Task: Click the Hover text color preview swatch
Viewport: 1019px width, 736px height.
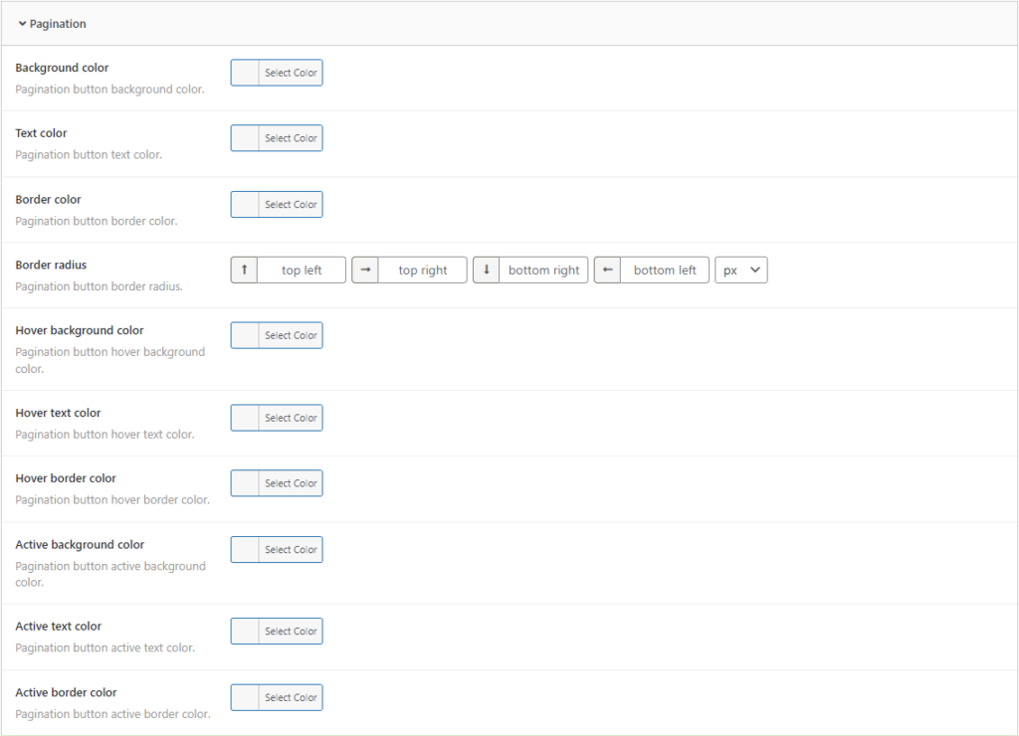Action: [242, 417]
